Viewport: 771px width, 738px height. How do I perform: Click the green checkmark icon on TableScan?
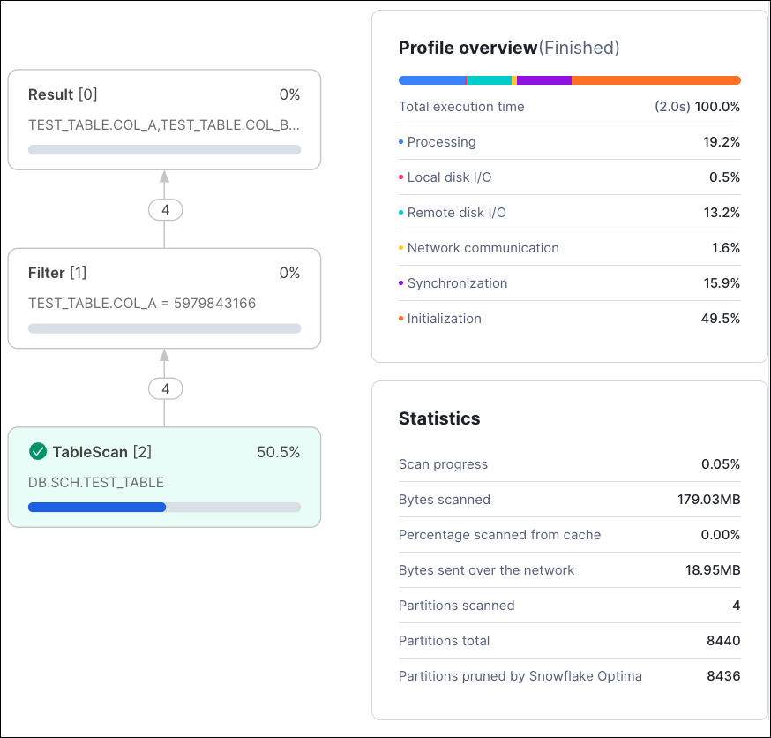37,452
